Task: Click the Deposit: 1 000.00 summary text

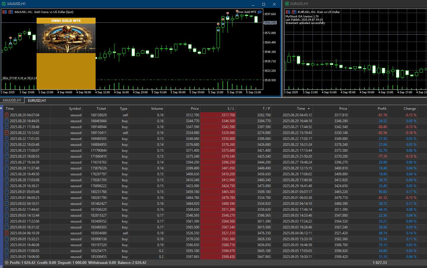Action: pyautogui.click(x=72, y=263)
